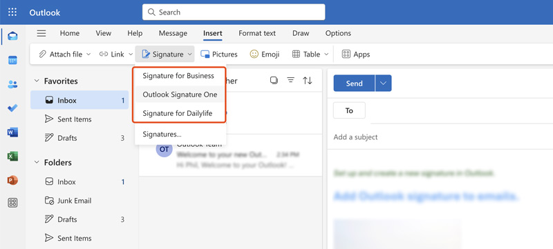The width and height of the screenshot is (553, 249).
Task: Click the Outlook brand title
Action: [x=45, y=12]
